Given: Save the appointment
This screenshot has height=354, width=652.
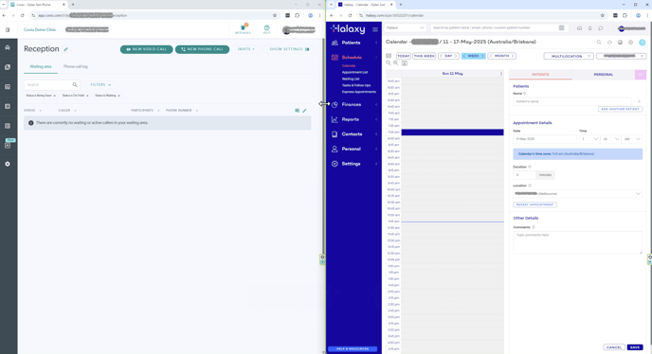Looking at the screenshot, I should point(635,347).
